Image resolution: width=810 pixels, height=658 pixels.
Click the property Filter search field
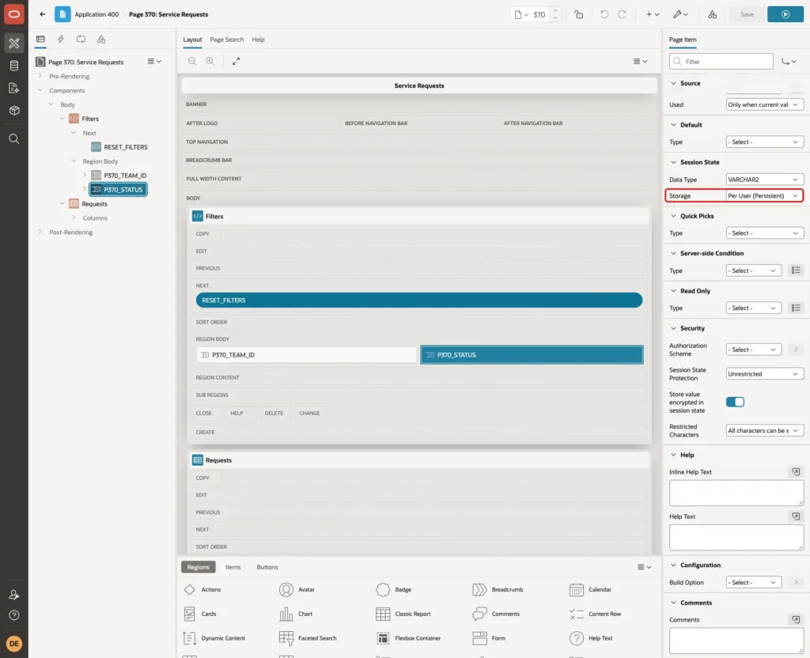pyautogui.click(x=721, y=62)
